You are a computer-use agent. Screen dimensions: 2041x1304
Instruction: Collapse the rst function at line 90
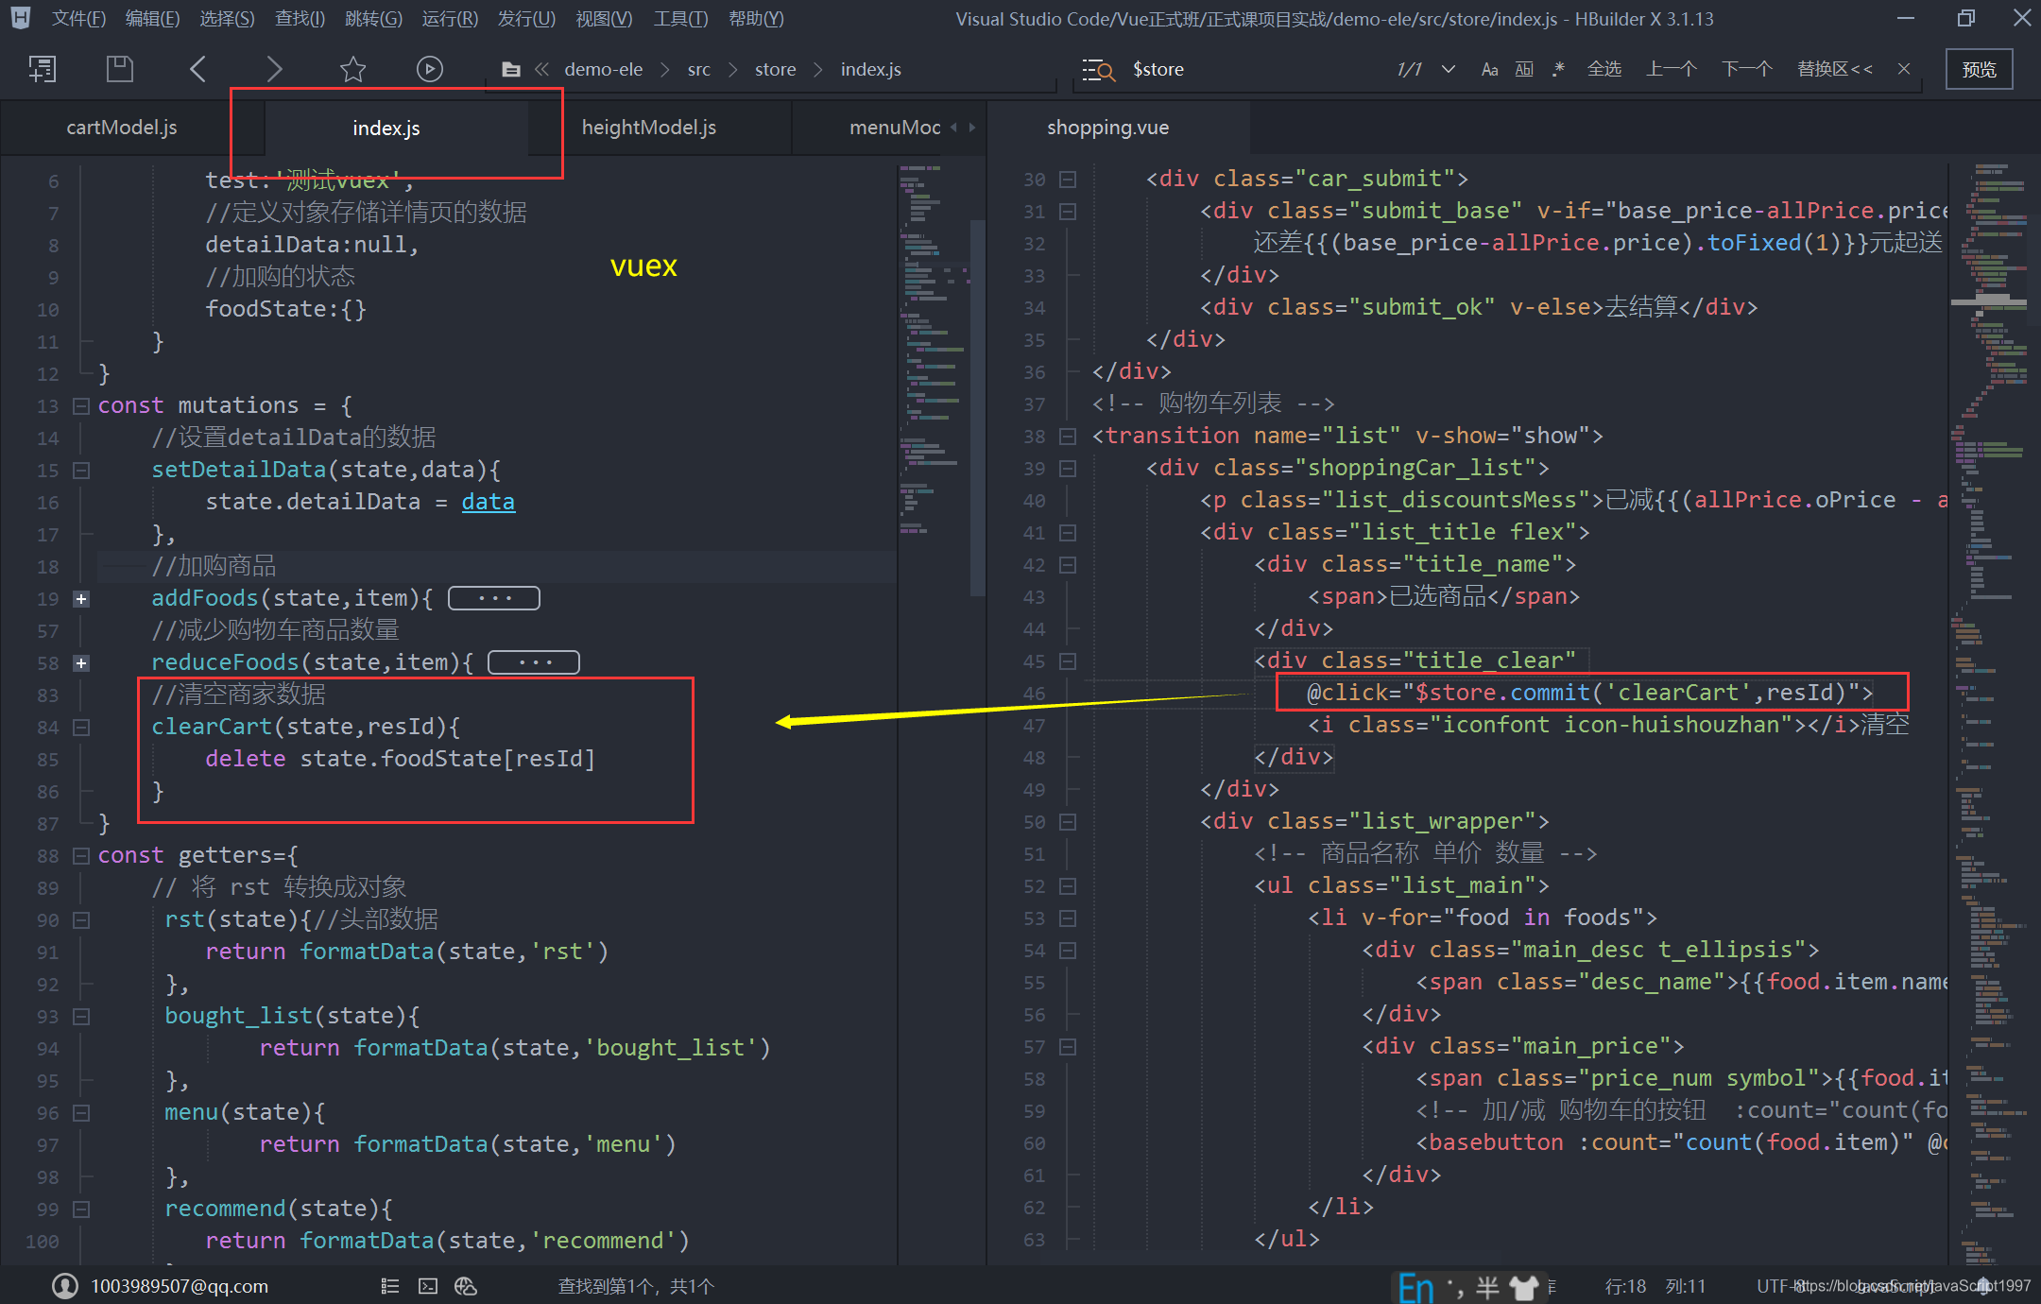pos(81,920)
